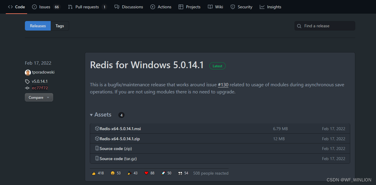Click the Find a release search field

(325, 26)
